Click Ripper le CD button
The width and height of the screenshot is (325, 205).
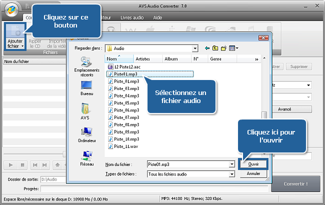coord(35,43)
